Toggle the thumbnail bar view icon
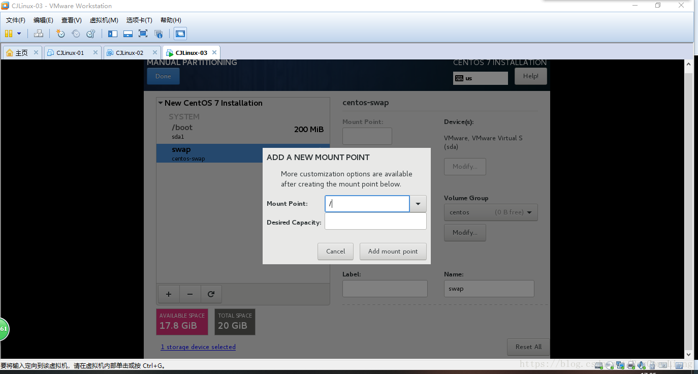 pos(128,34)
